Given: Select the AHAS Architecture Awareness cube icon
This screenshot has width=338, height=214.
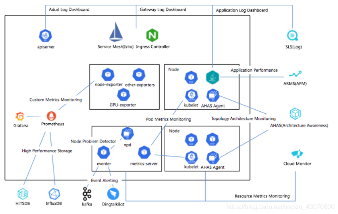Looking at the screenshot, I should [x=295, y=114].
